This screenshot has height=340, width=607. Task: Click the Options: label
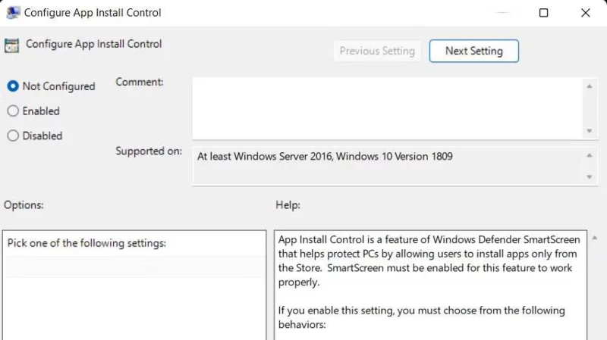(24, 204)
